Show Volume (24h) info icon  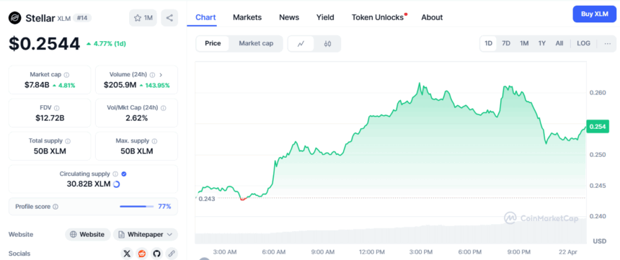click(x=152, y=75)
